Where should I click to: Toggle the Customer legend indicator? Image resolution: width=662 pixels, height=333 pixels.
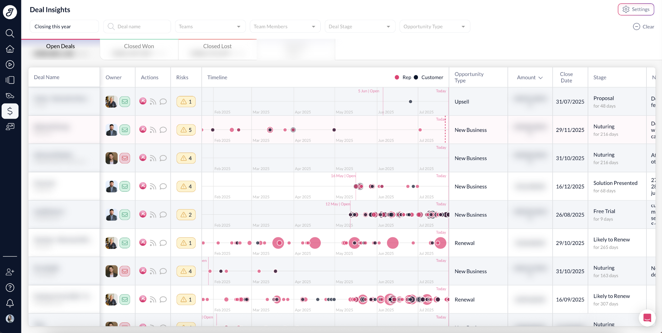pos(416,77)
